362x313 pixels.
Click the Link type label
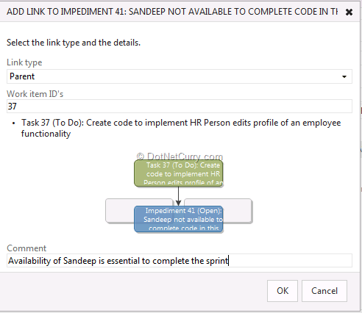pos(24,62)
